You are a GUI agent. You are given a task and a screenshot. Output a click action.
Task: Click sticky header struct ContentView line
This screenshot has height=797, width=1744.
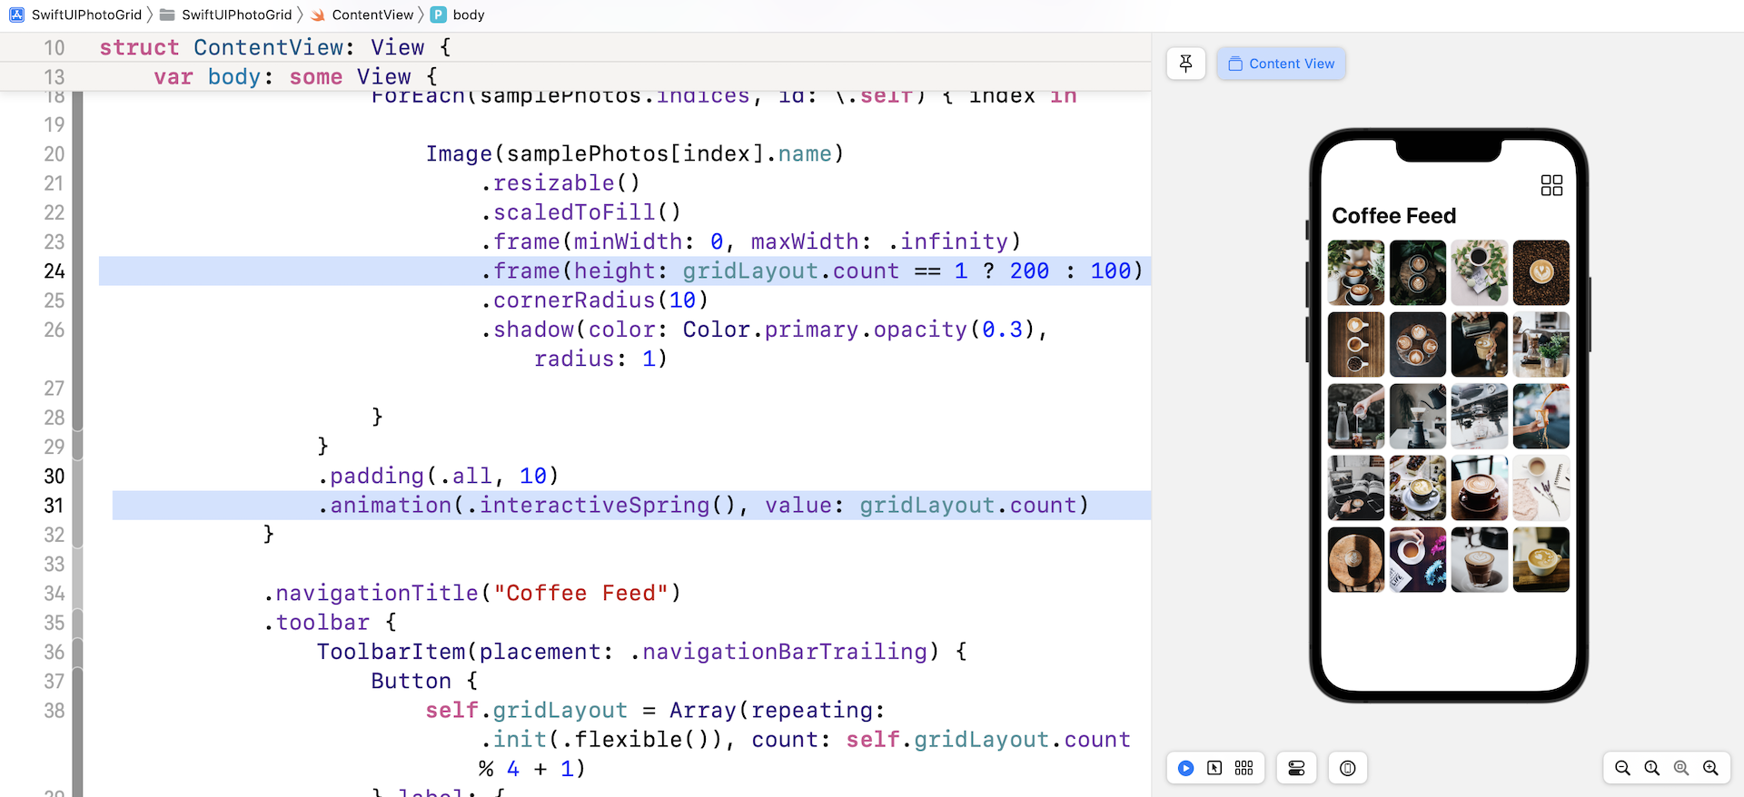pos(274,47)
